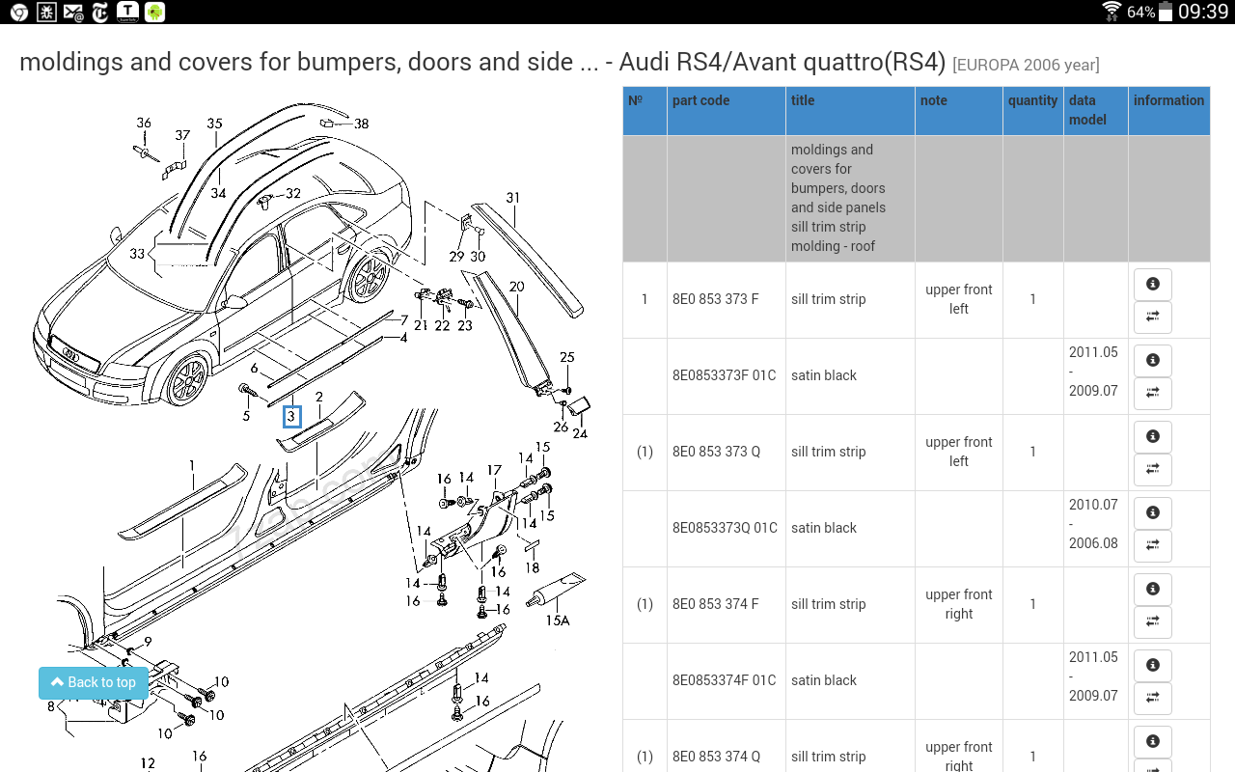Open info icon for 8E0853373Q 01C row

[1152, 512]
